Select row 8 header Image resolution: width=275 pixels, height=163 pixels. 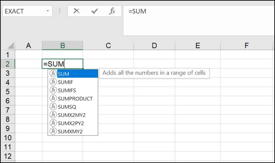(x=8, y=119)
